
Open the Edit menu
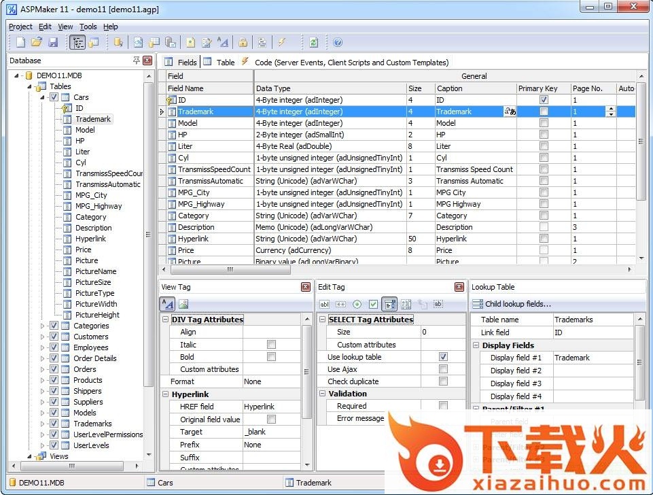pos(45,27)
